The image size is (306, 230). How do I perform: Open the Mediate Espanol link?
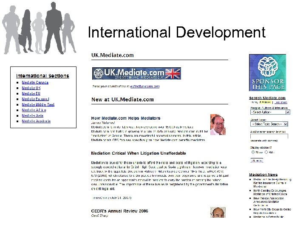pos(35,99)
